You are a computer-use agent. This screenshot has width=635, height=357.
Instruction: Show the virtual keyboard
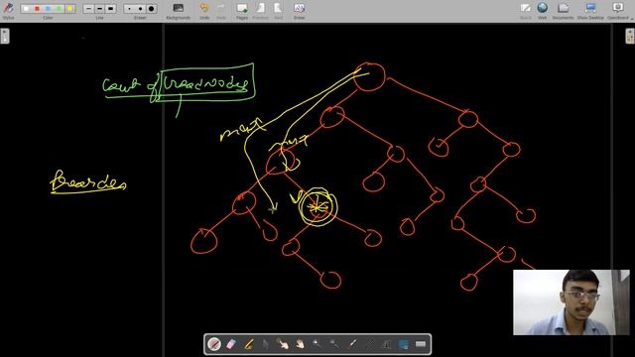tap(421, 344)
